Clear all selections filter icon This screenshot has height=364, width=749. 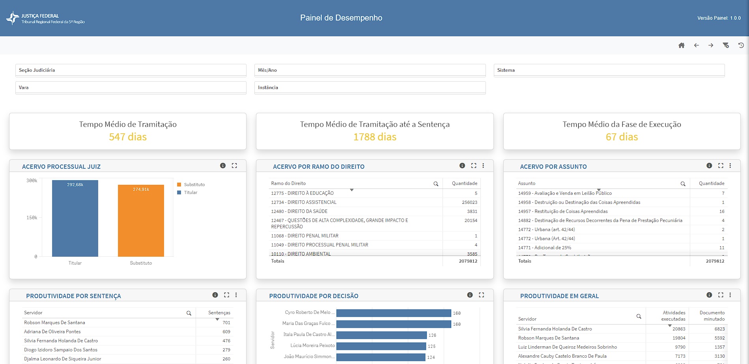pos(726,45)
